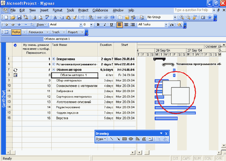Screen dimensions: 226x161
Task: Create a new project file
Action: click(x=6, y=17)
